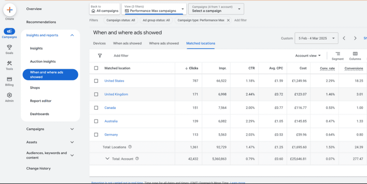Click the Australia location link
The width and height of the screenshot is (367, 184).
point(111,121)
